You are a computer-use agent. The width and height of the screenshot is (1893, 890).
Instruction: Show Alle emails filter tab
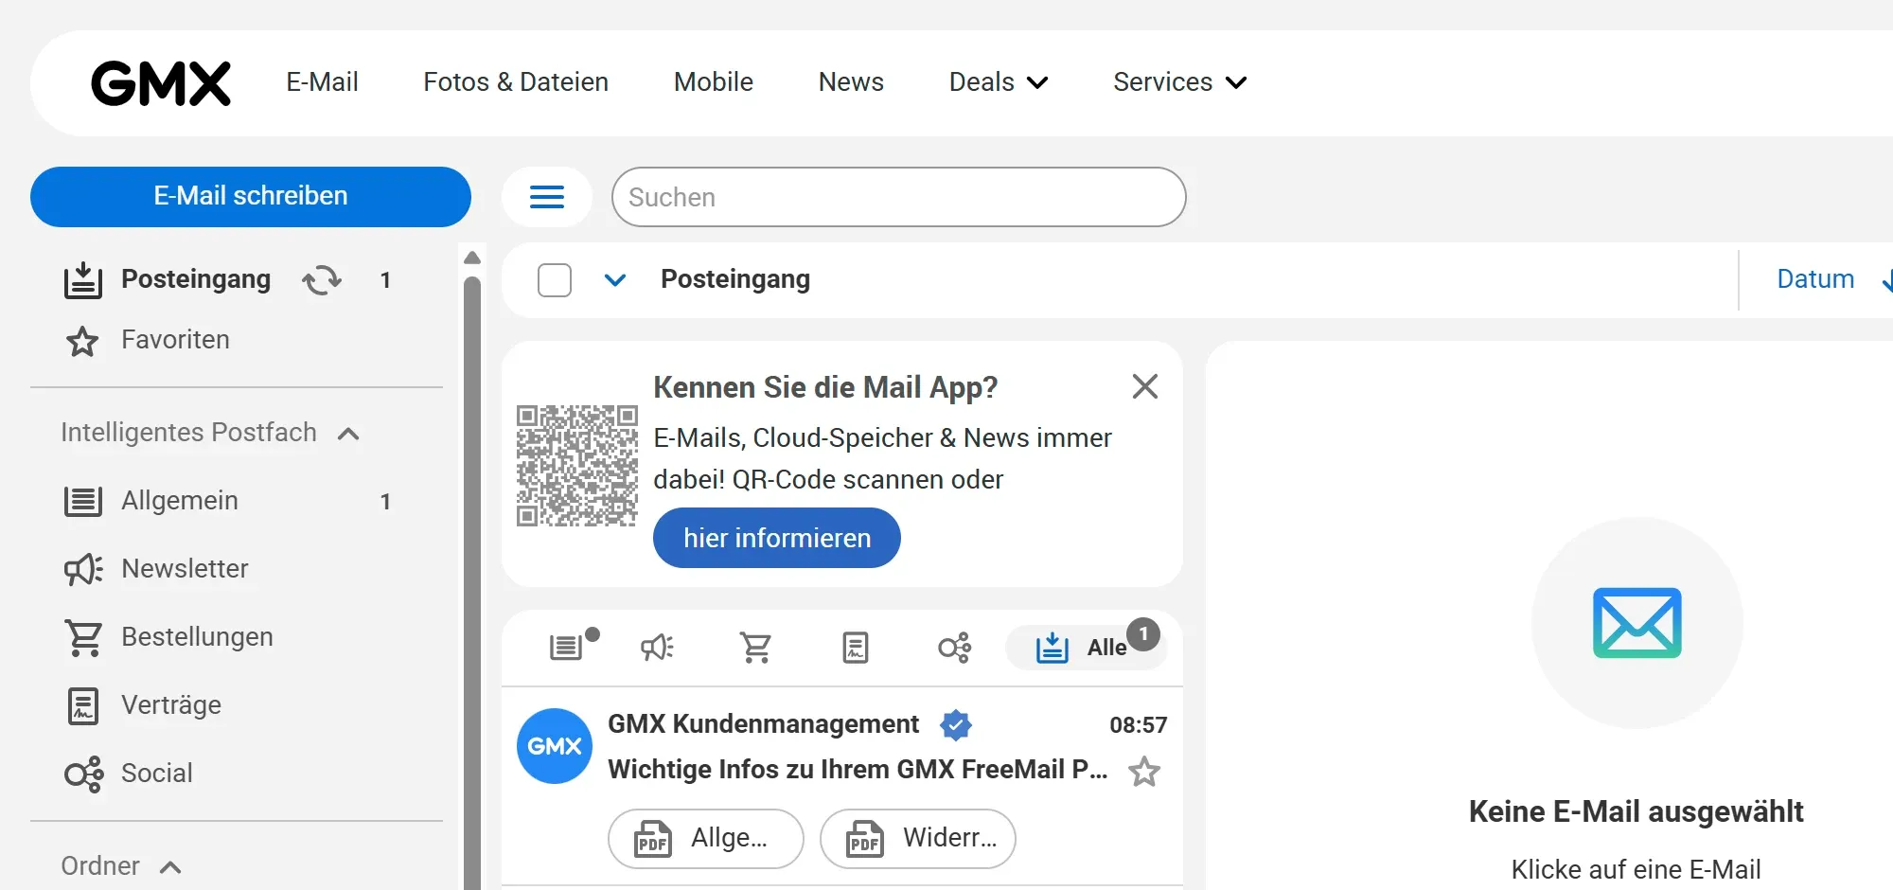pos(1087,648)
